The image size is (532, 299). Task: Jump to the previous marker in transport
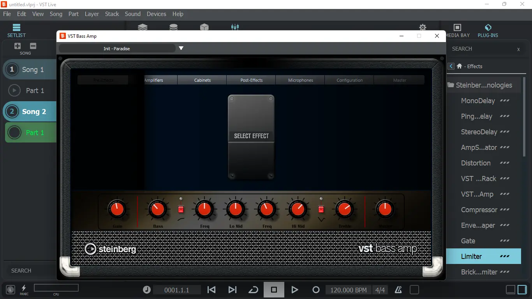(211, 290)
